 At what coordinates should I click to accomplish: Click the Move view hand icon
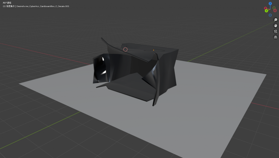(275, 25)
